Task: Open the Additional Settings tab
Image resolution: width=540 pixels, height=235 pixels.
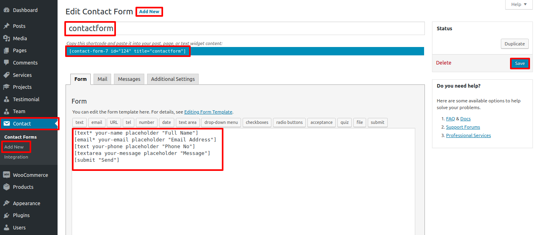Action: tap(173, 79)
